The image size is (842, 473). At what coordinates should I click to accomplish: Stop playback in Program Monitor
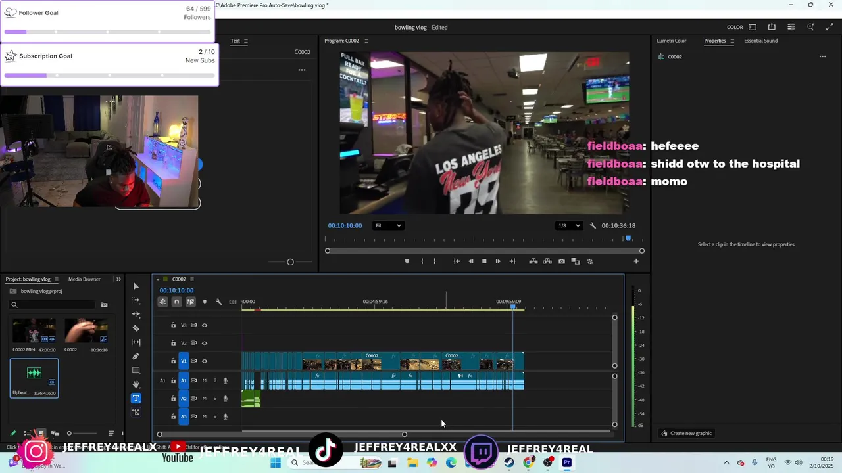pos(484,261)
